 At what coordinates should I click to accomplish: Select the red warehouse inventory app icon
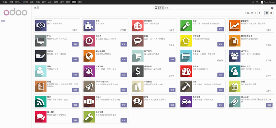(x=137, y=25)
